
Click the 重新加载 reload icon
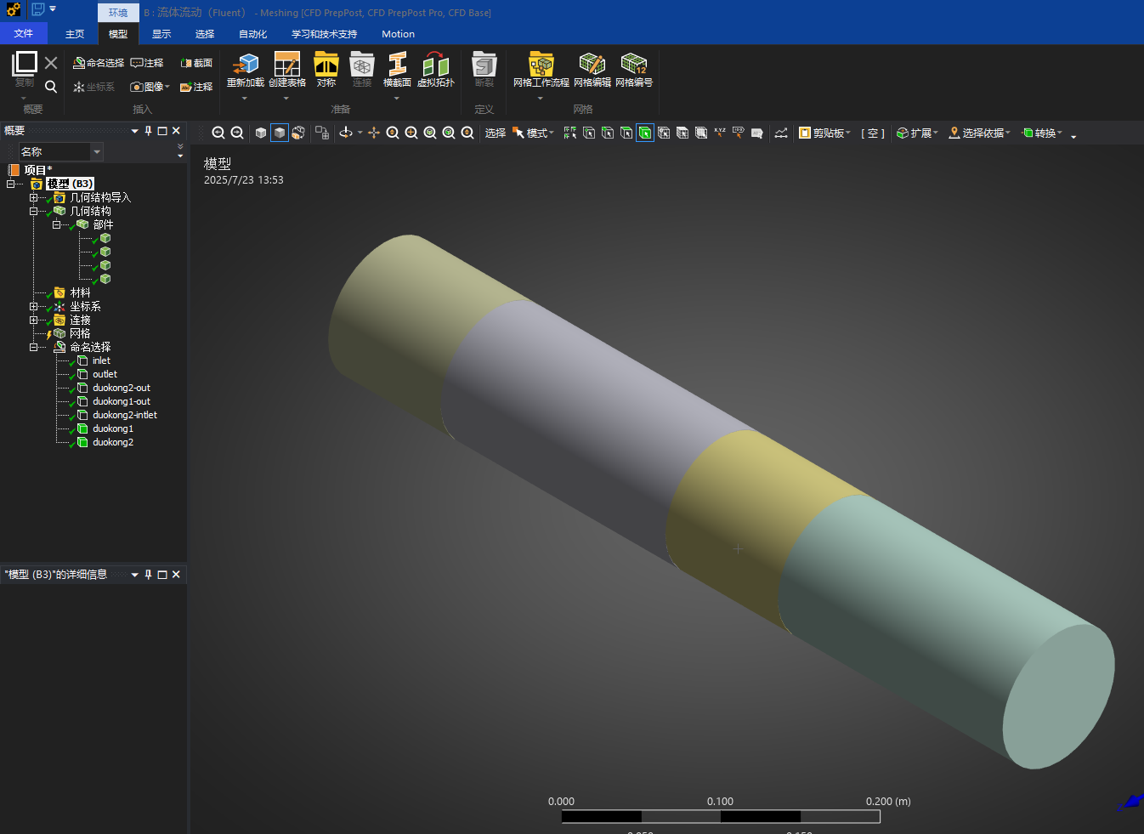pos(245,68)
